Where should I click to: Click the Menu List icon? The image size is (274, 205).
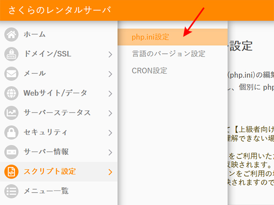point(11,191)
